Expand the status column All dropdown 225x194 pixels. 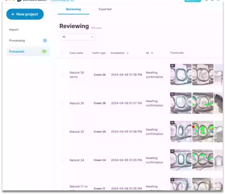pyautogui.click(x=149, y=53)
